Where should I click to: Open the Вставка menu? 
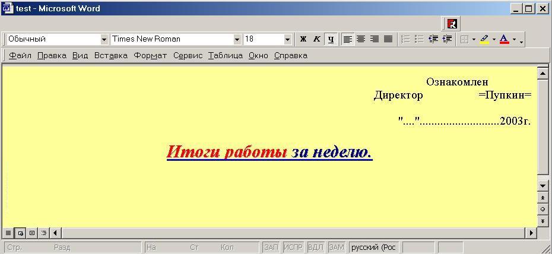click(x=111, y=56)
